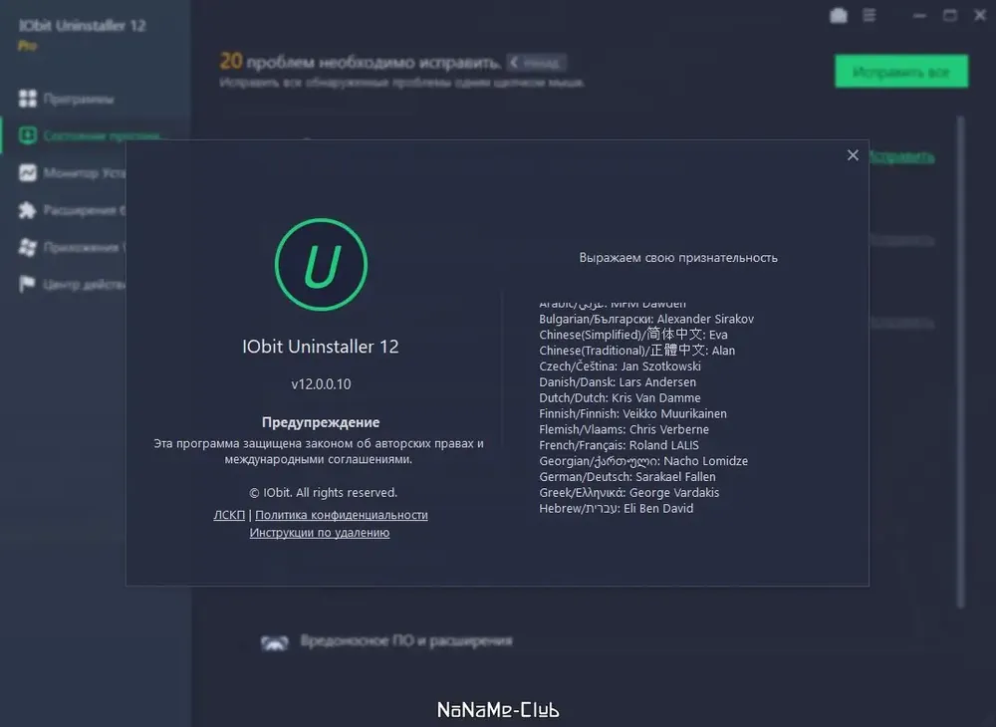Open the ЛСКП license agreement link
This screenshot has width=996, height=727.
[229, 515]
